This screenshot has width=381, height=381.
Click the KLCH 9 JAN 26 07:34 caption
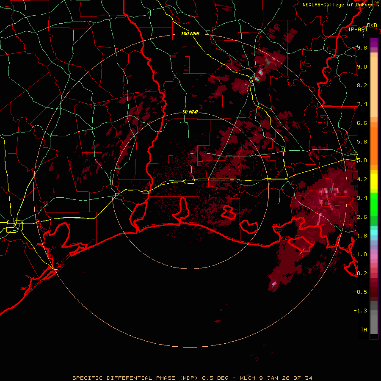[x=276, y=378]
